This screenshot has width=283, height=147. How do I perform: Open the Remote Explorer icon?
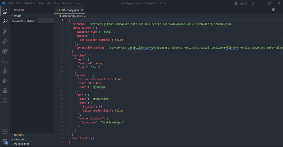point(5,61)
